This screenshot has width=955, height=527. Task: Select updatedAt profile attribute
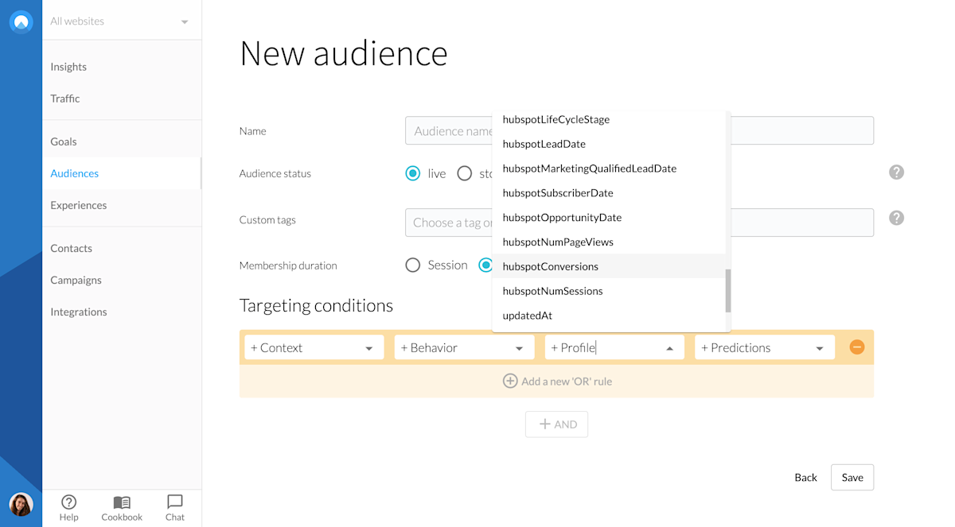(x=609, y=316)
